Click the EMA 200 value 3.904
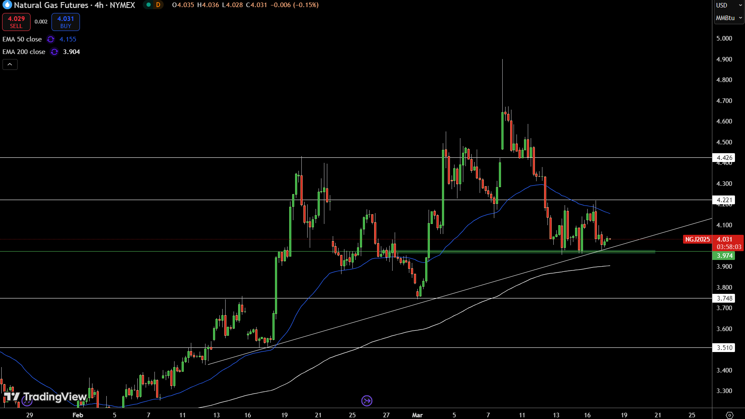Image resolution: width=745 pixels, height=419 pixels. pyautogui.click(x=72, y=52)
